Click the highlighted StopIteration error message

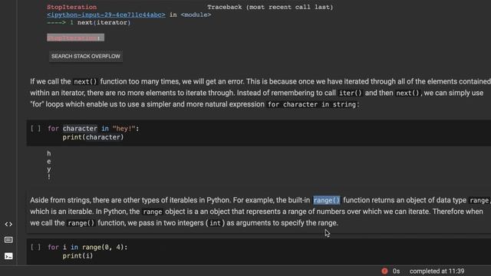click(x=75, y=38)
